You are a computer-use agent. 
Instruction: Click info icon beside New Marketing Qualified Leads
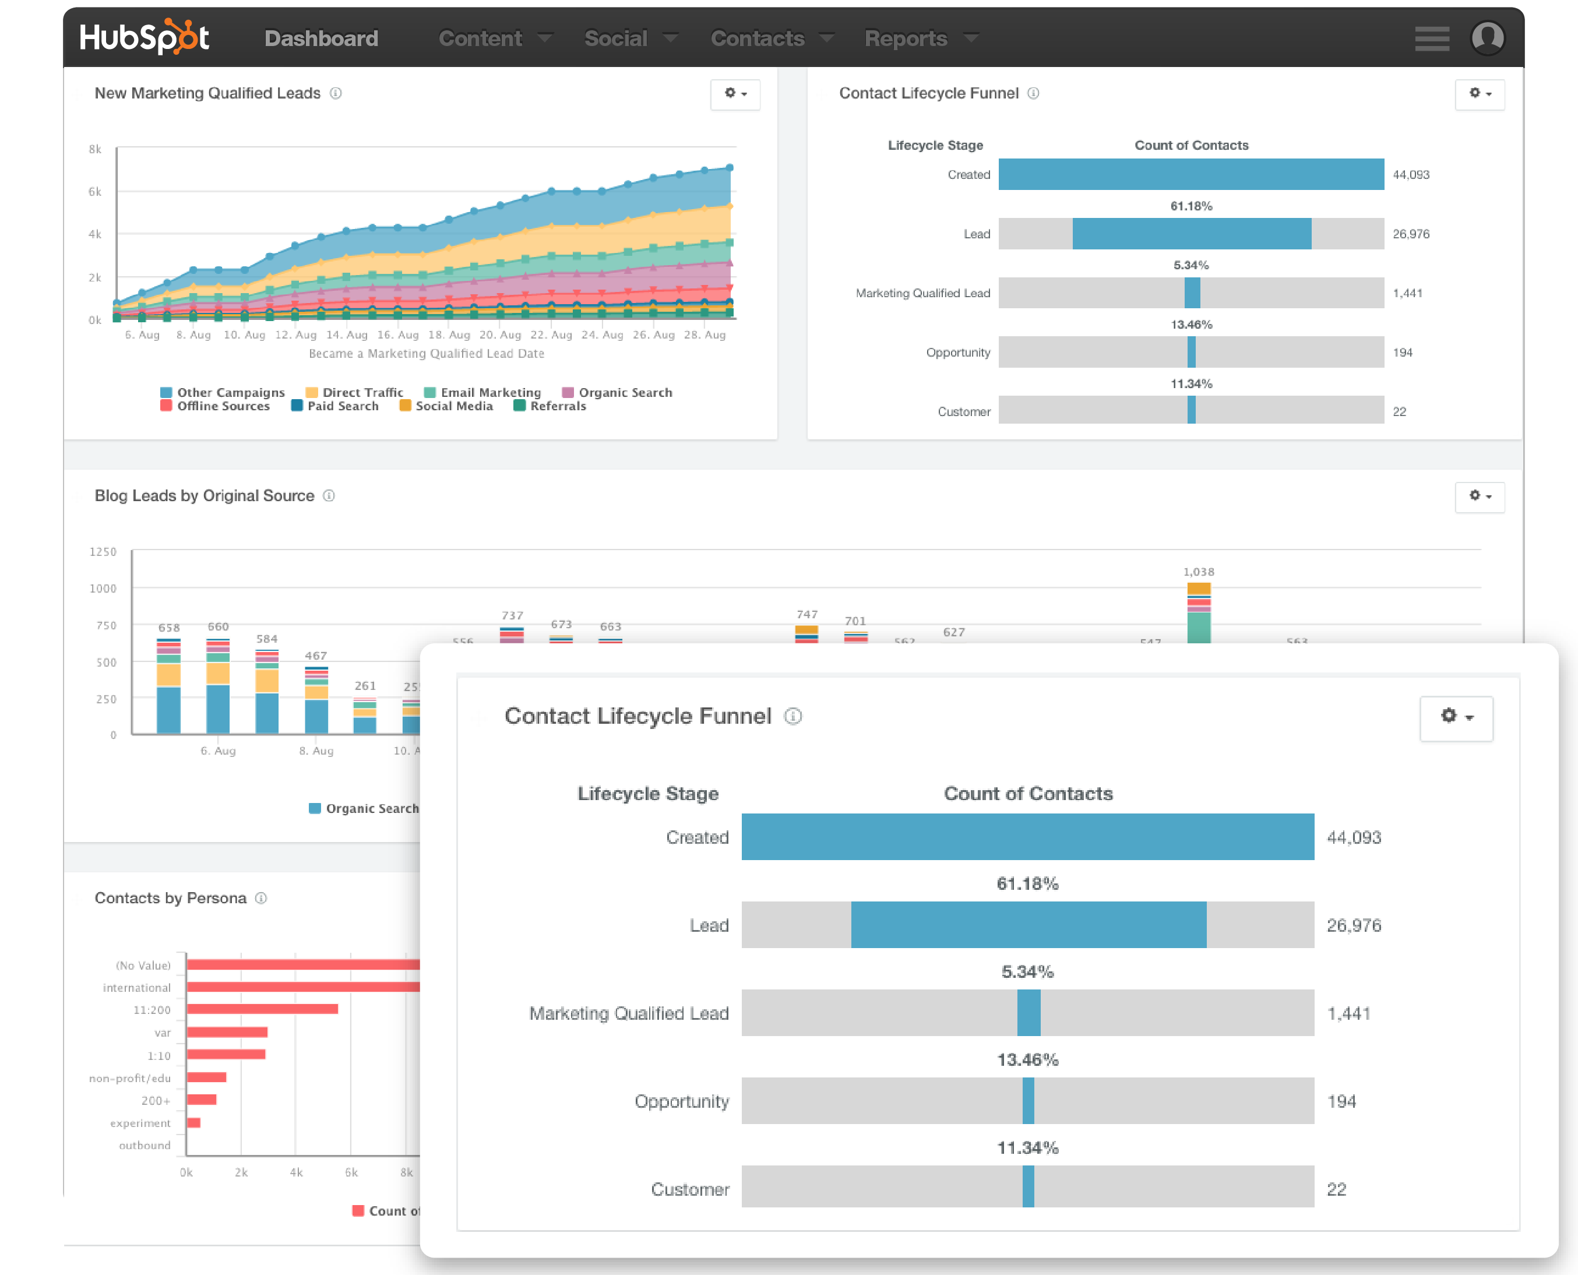pyautogui.click(x=336, y=93)
